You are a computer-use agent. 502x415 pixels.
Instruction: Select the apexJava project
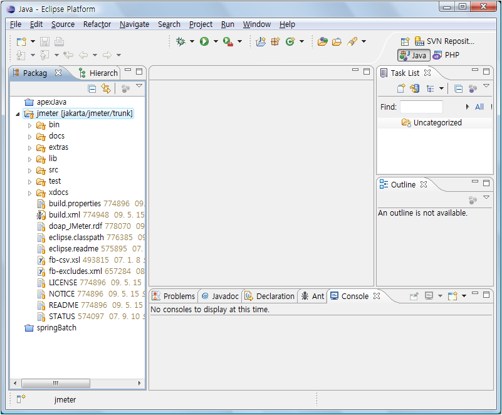pos(46,102)
